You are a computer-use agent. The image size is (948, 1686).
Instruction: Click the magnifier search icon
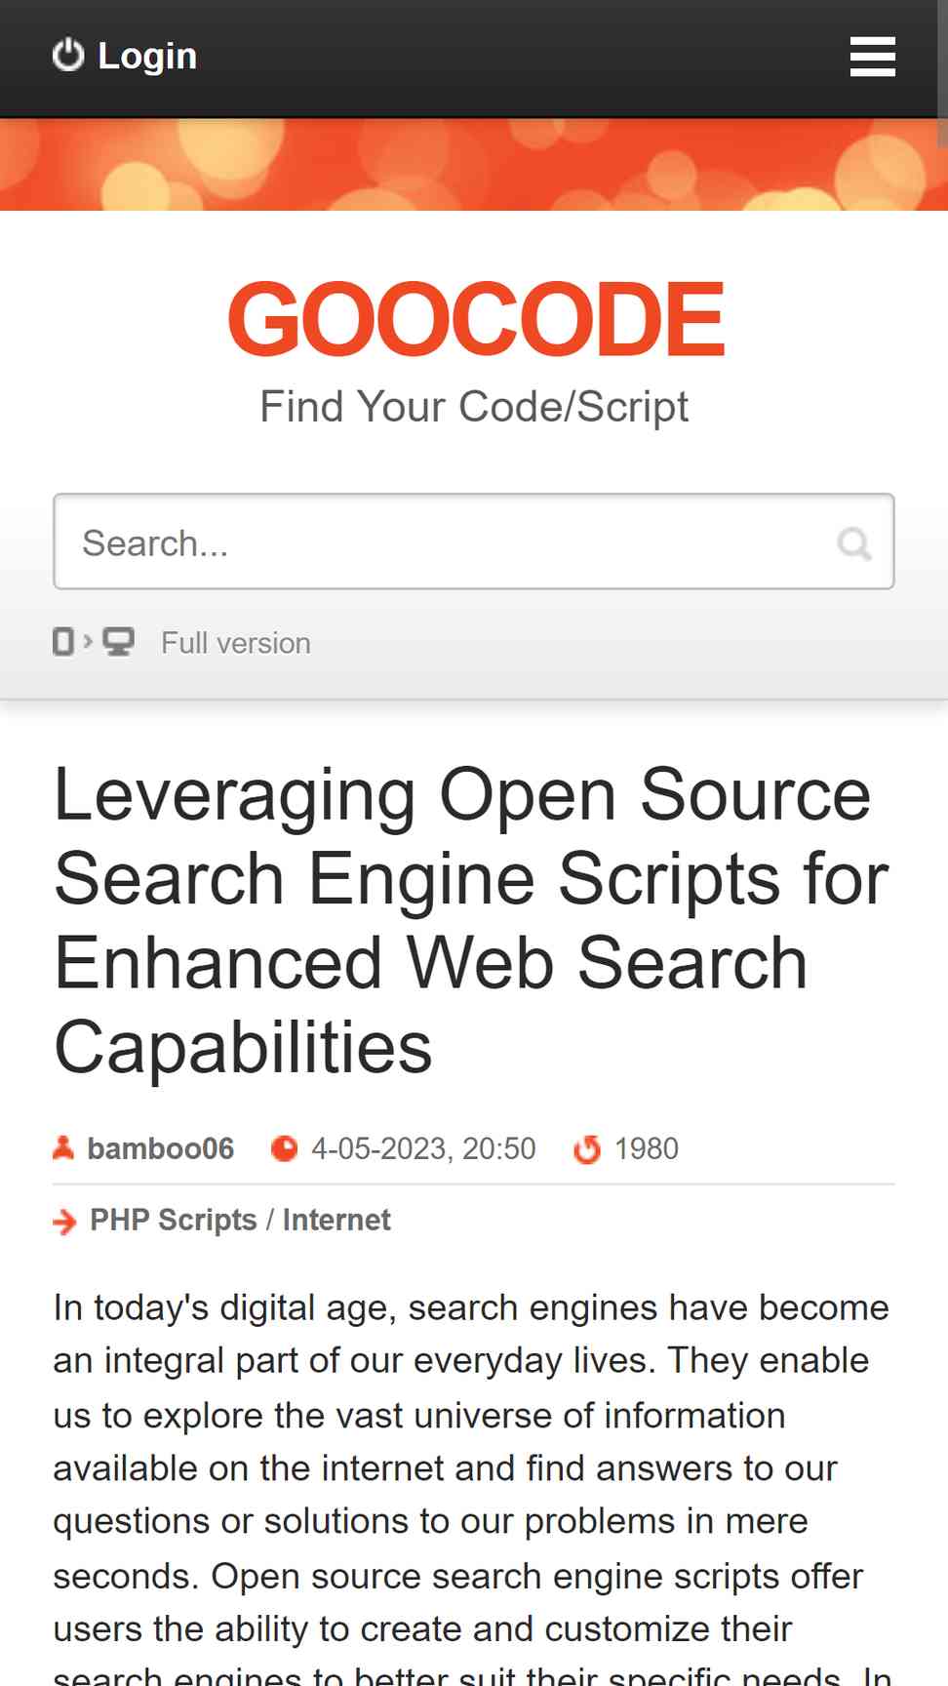tap(854, 542)
